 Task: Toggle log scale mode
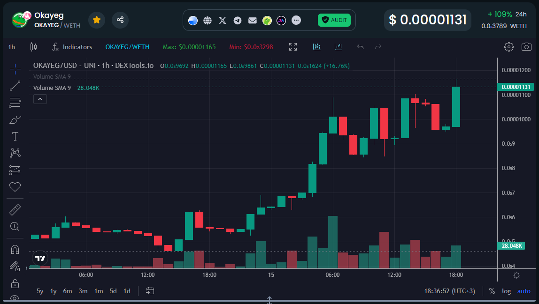(506, 291)
